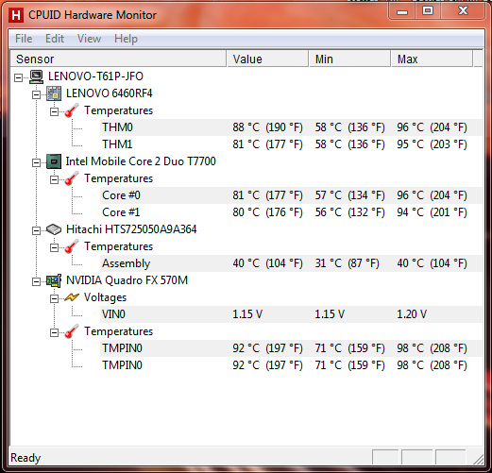The height and width of the screenshot is (473, 492).
Task: Click the thermometer icon under Intel Core 2 Duo
Action: pos(72,178)
